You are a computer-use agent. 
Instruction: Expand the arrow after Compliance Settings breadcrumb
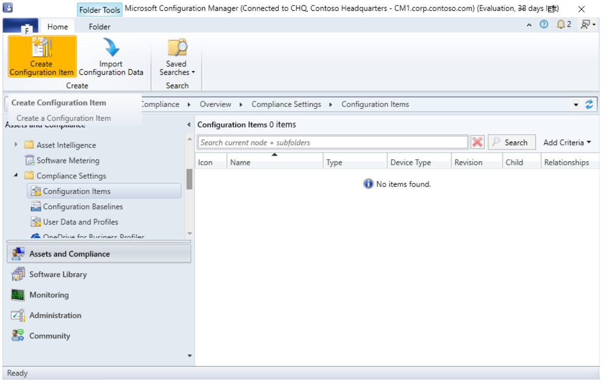(331, 104)
